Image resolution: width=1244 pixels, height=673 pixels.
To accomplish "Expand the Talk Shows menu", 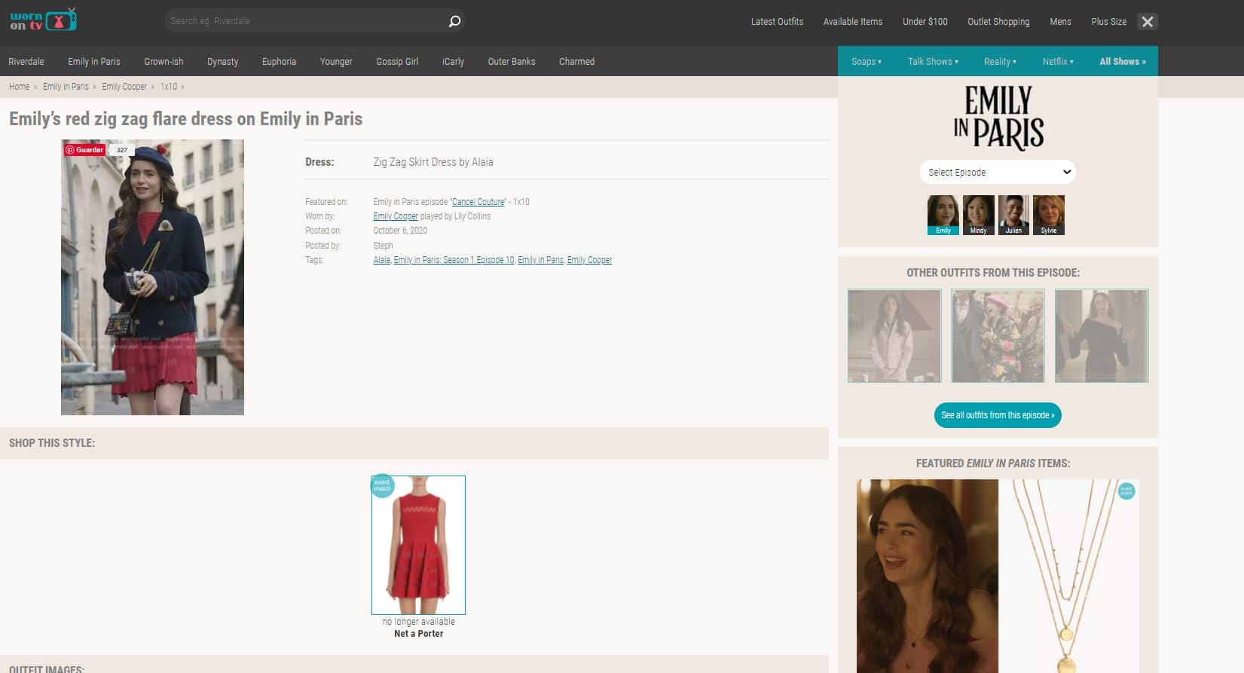I will tap(933, 62).
